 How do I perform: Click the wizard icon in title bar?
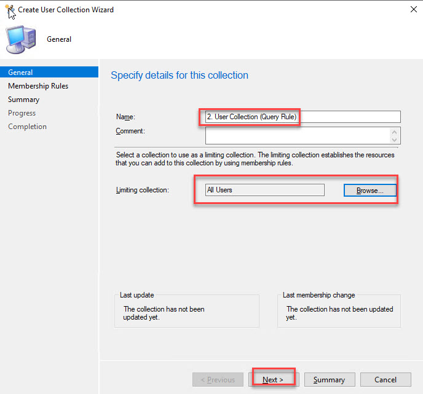(9, 10)
